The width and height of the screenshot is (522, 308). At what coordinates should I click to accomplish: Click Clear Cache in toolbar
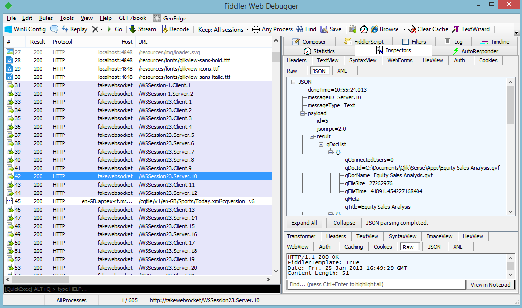pos(428,29)
